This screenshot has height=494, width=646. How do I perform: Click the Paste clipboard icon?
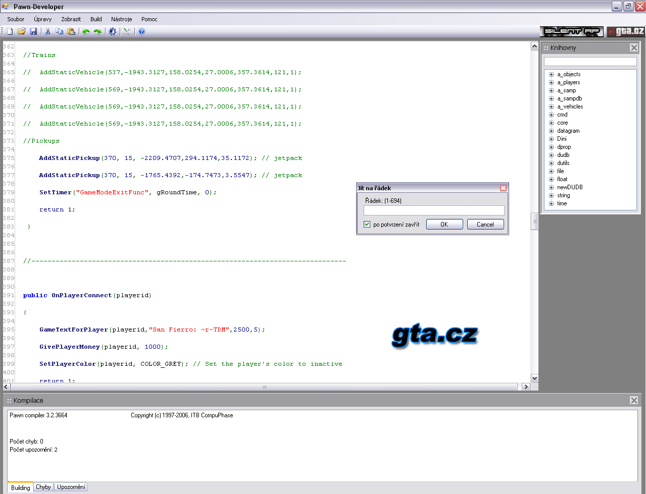[71, 31]
